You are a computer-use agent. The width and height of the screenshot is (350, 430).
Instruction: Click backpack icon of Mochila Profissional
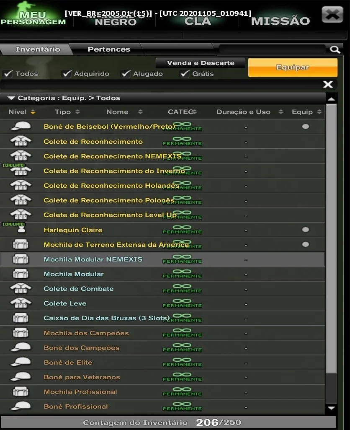pos(21,391)
